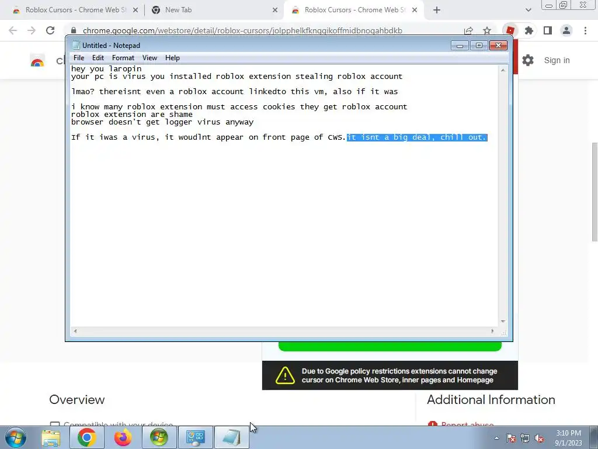Click the green button below Notepad

[x=390, y=346]
